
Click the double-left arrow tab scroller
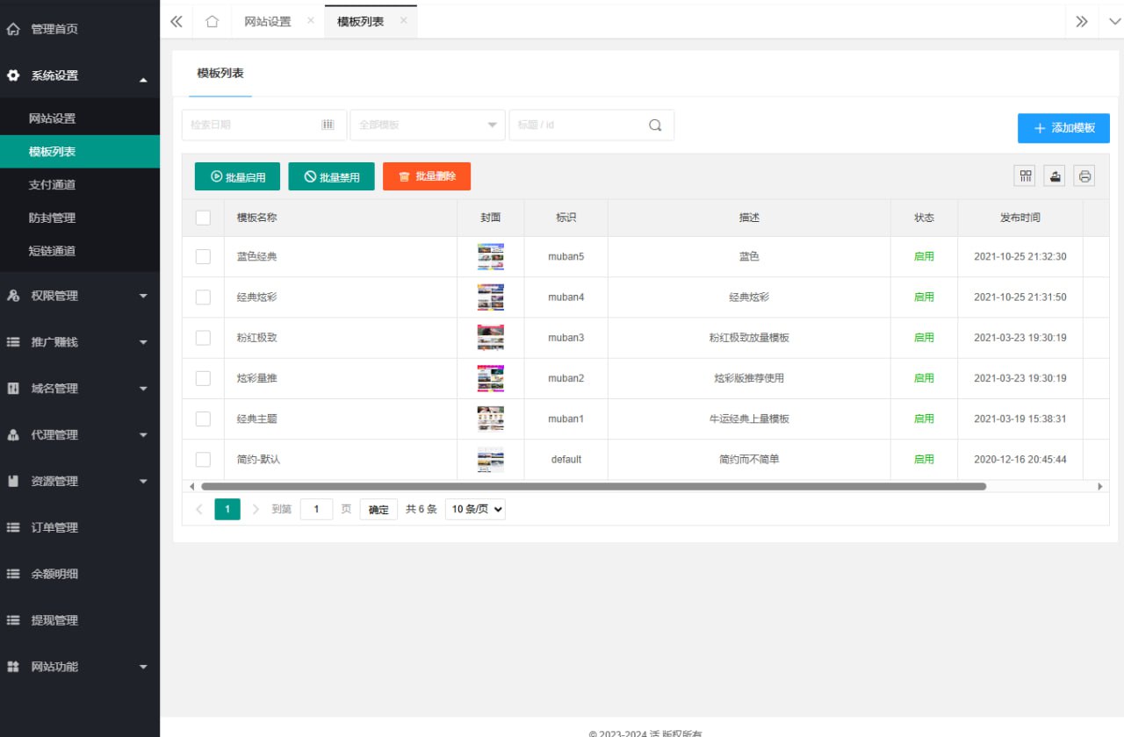177,22
